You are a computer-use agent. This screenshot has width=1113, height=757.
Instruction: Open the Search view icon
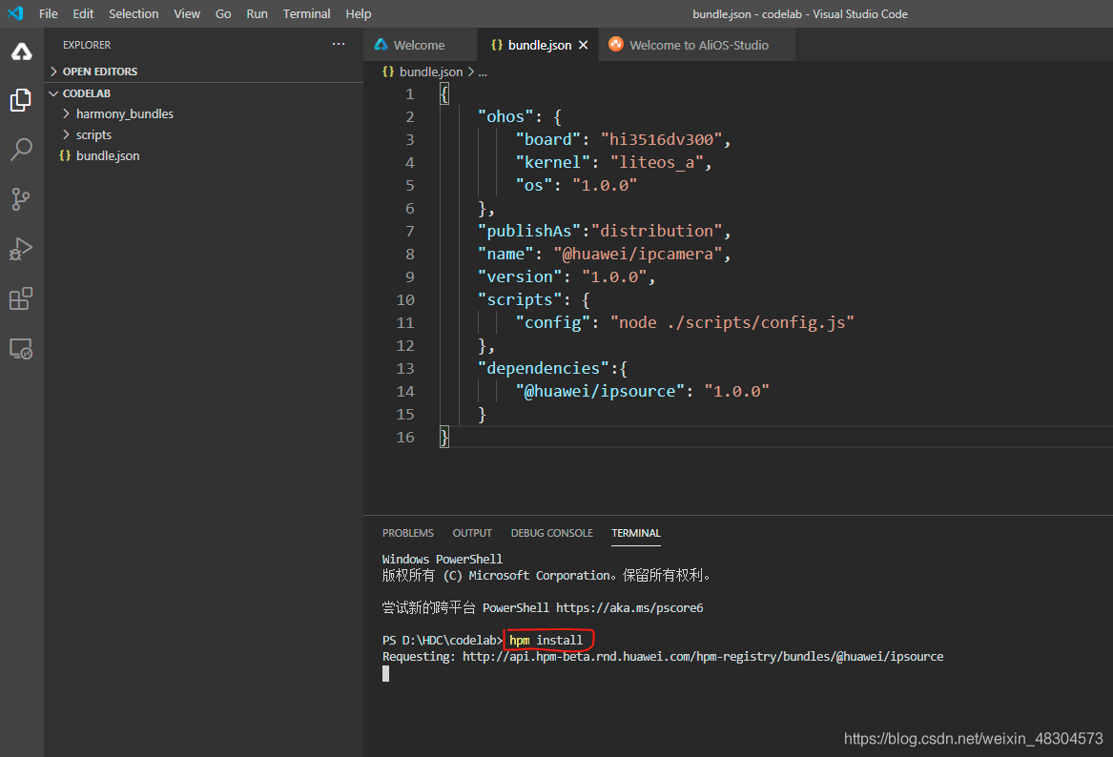pos(21,150)
